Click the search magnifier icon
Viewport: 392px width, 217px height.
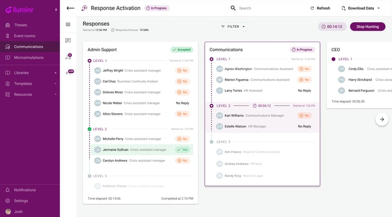point(233,8)
